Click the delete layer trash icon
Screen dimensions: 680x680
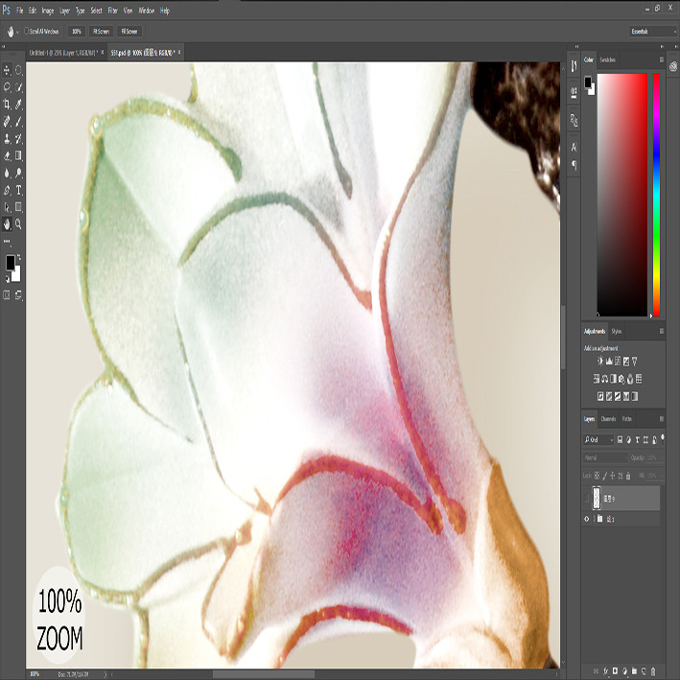(x=653, y=671)
